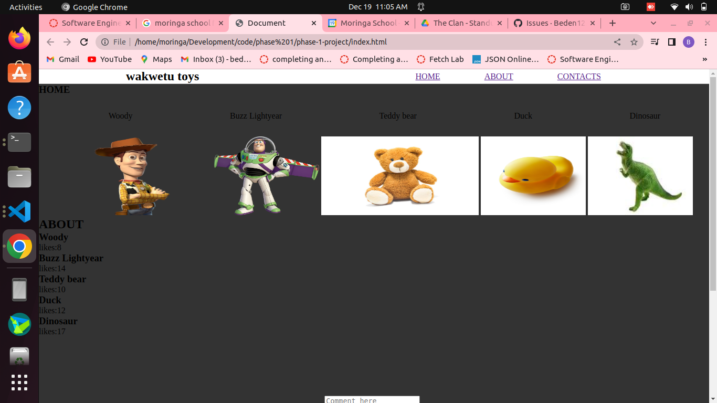Click the Dinosaur toy image
Image resolution: width=717 pixels, height=403 pixels.
tap(640, 176)
